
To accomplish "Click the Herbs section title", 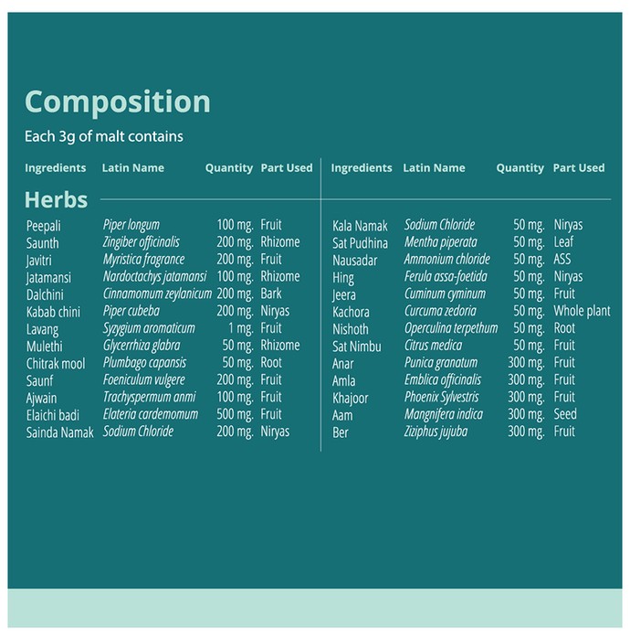I will tap(57, 200).
